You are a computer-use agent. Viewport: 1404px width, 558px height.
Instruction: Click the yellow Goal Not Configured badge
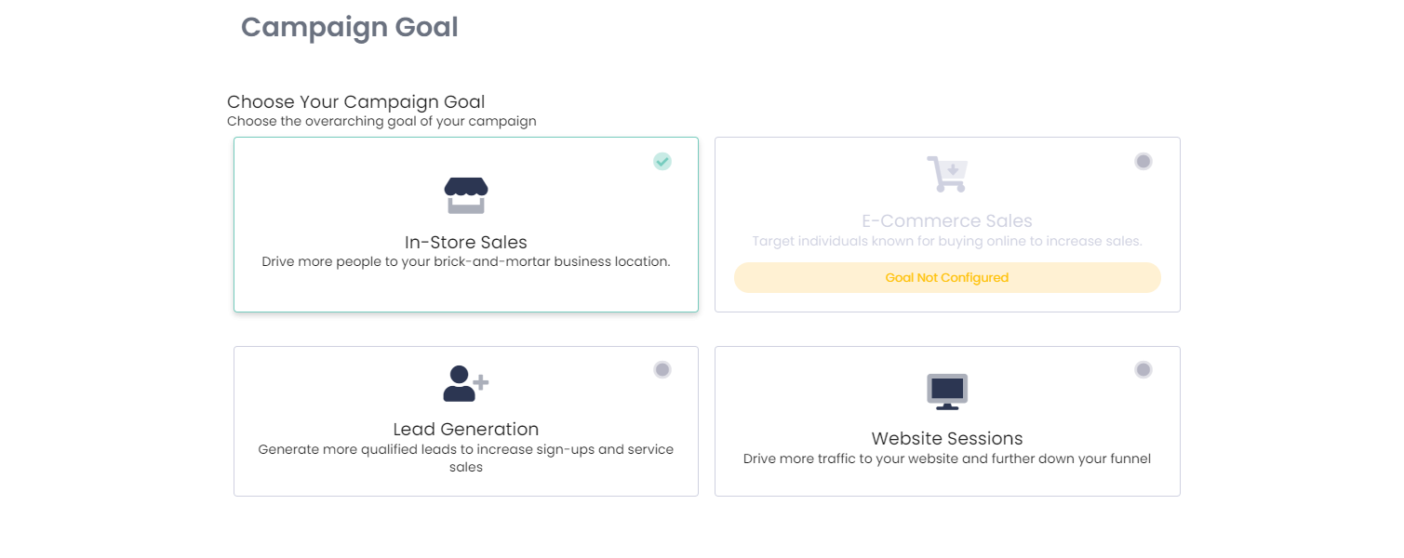click(947, 277)
